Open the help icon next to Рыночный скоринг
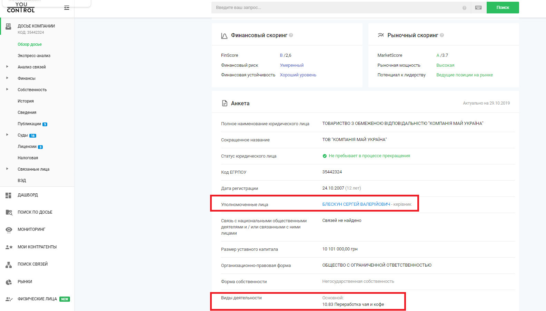The image size is (546, 311). tap(442, 35)
